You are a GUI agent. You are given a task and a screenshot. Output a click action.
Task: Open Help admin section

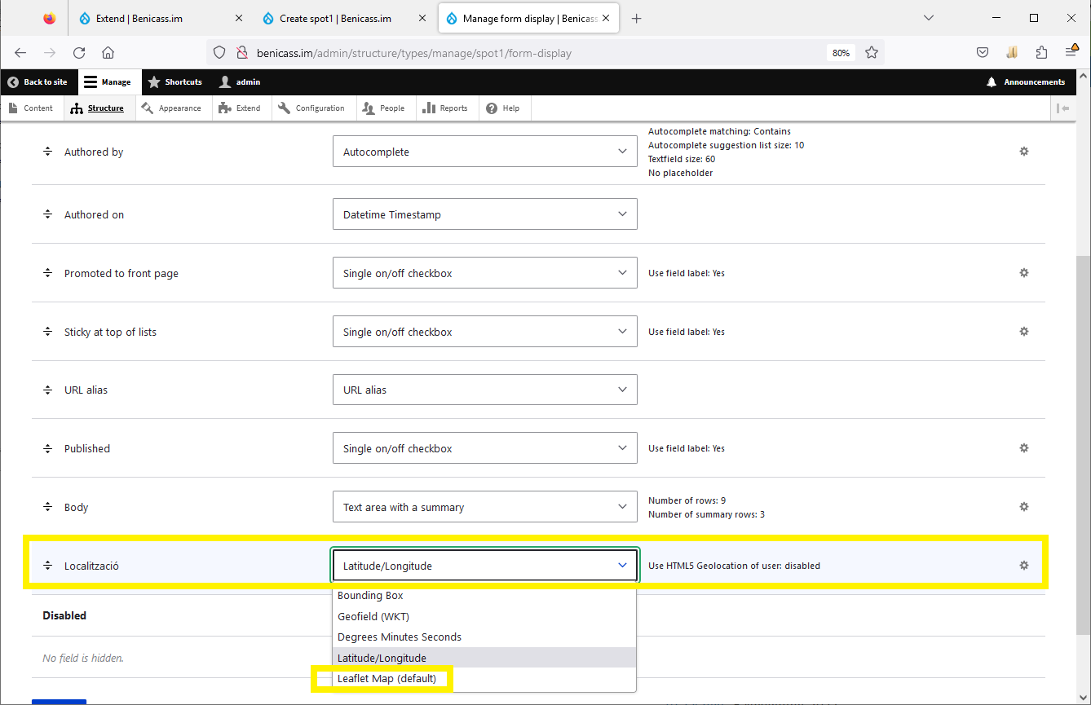click(x=503, y=108)
